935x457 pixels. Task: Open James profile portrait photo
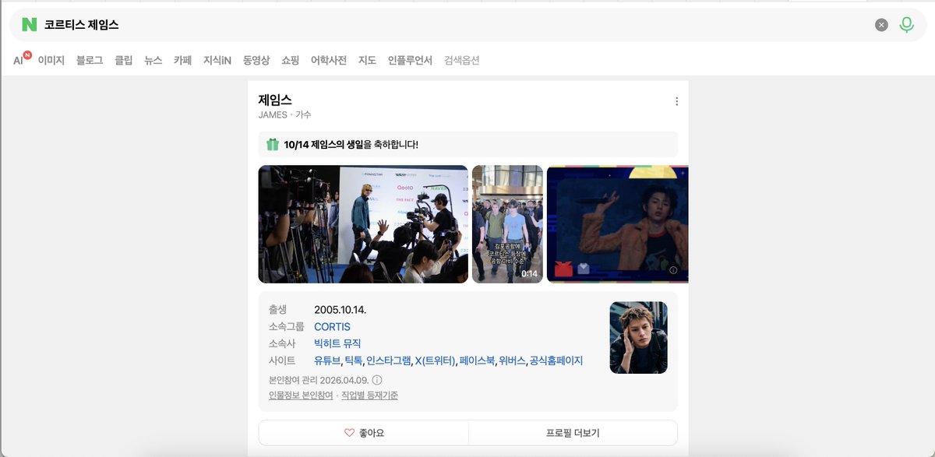click(638, 338)
